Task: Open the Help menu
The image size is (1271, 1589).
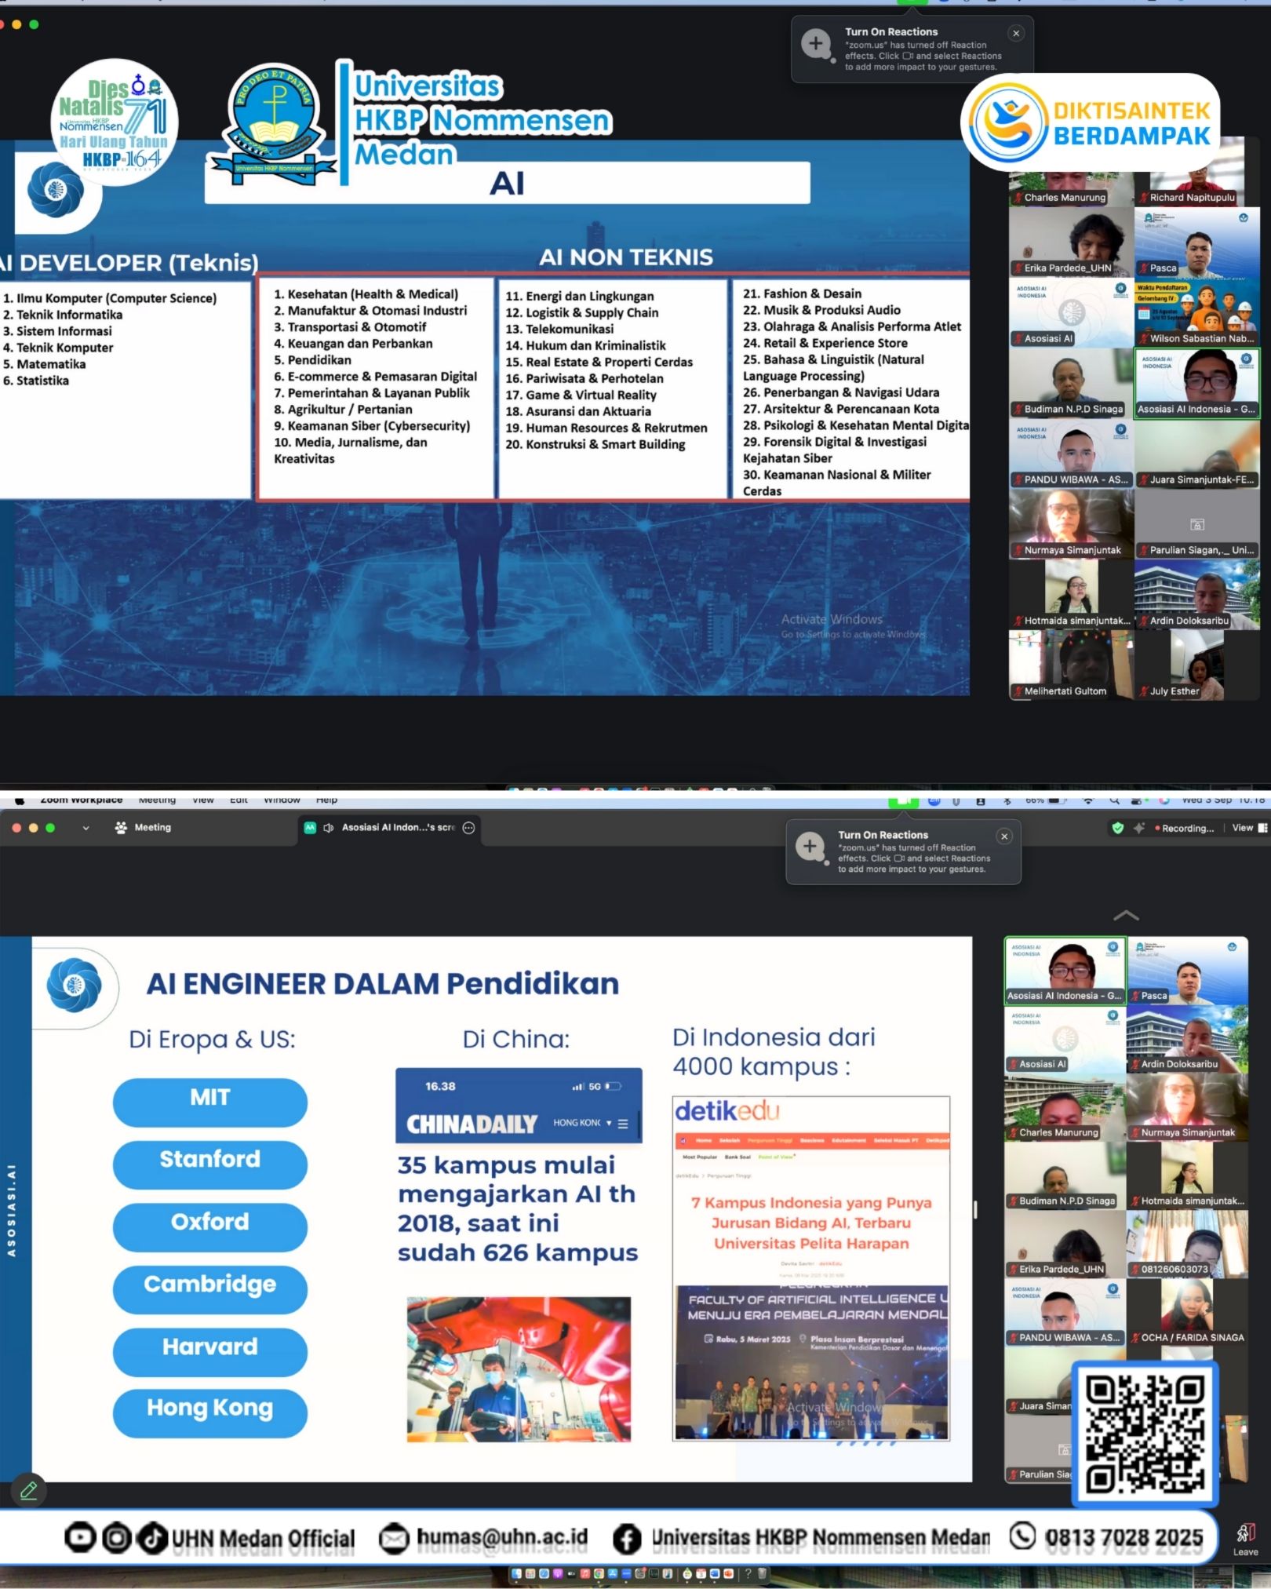Action: pyautogui.click(x=326, y=800)
